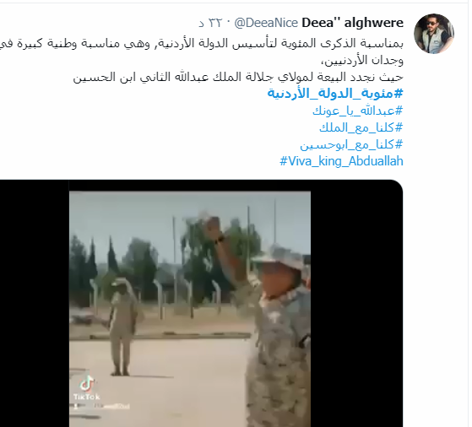Open hashtag #Viva_king_Abduallah
Viewport: 472px width, 427px height.
coord(341,161)
